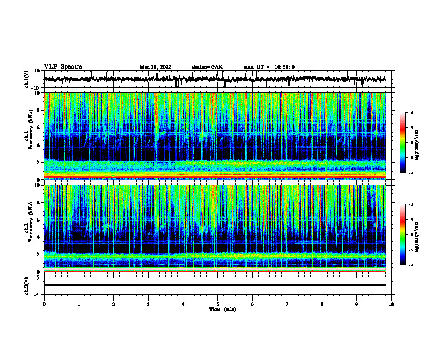Click the time axis tick label "10"
This screenshot has height=341, width=441.
(391, 304)
